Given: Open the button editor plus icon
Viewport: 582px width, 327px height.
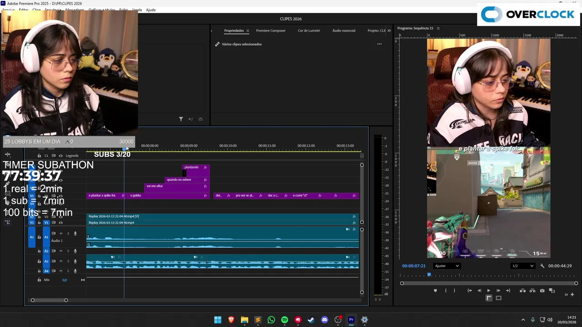Looking at the screenshot, I should pyautogui.click(x=572, y=294).
